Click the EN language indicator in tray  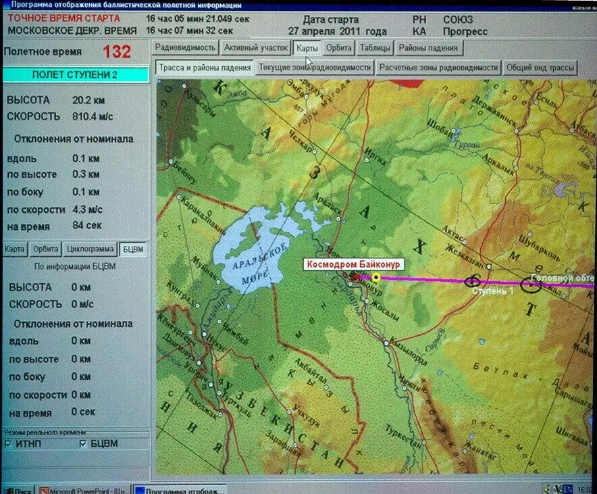pos(568,489)
